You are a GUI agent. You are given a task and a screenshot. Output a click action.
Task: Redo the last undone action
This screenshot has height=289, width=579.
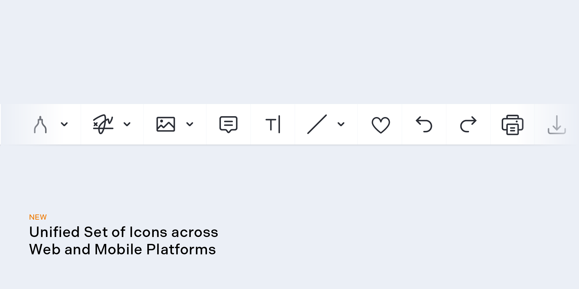pyautogui.click(x=468, y=124)
